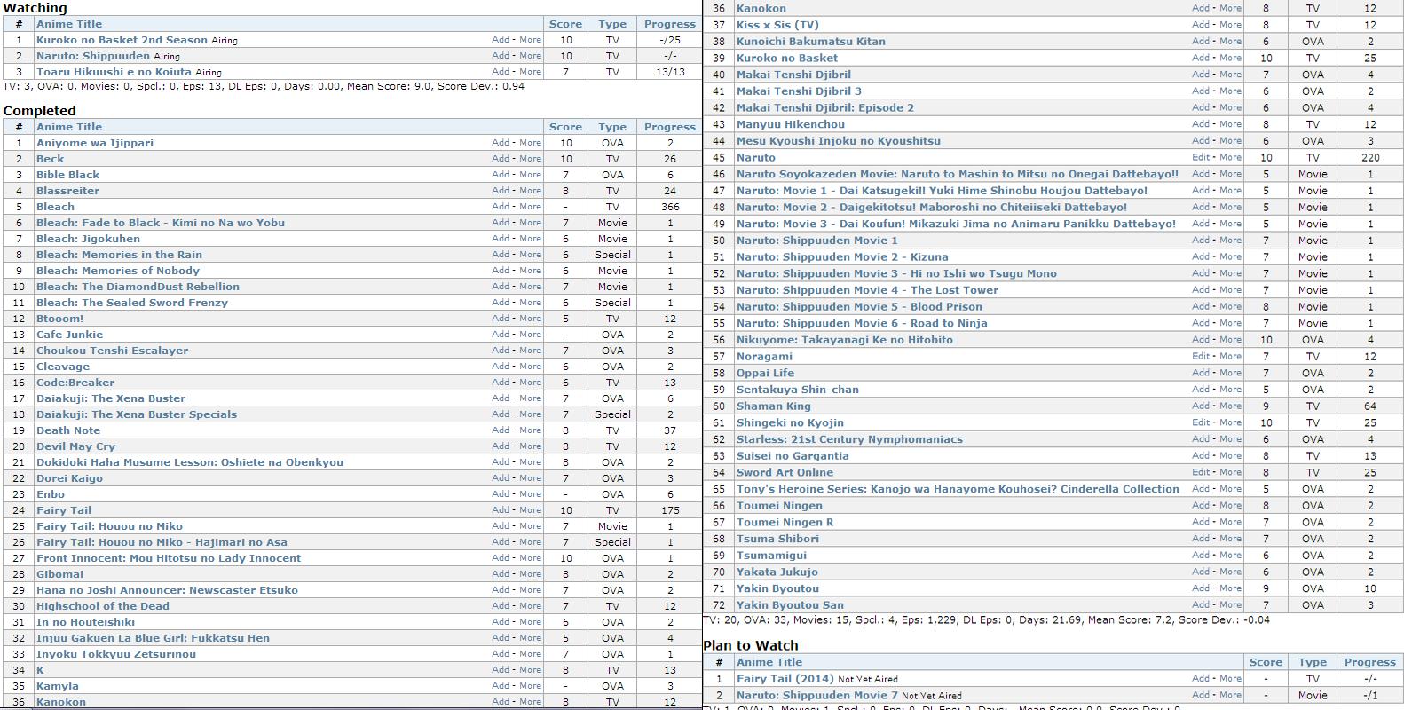
Task: Open Naruto: Shippuuden Movie 4 - The Lost Tower
Action: 867,290
